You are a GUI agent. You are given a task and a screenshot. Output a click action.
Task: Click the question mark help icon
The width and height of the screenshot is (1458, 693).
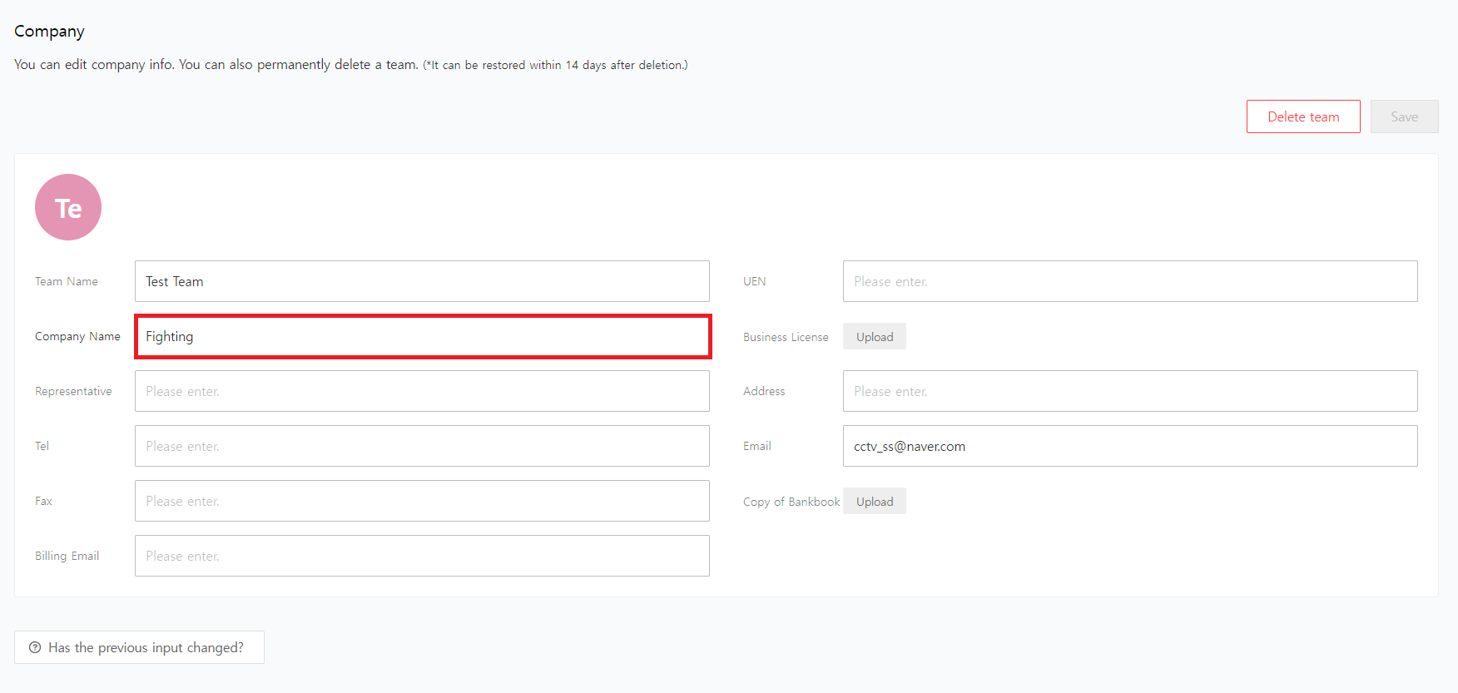click(35, 647)
